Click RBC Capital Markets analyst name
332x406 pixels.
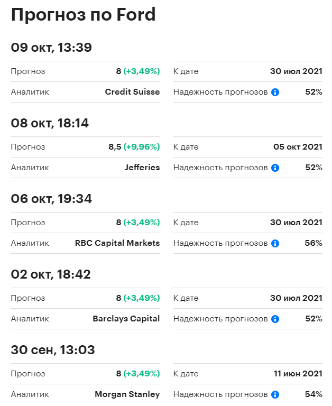pos(117,243)
